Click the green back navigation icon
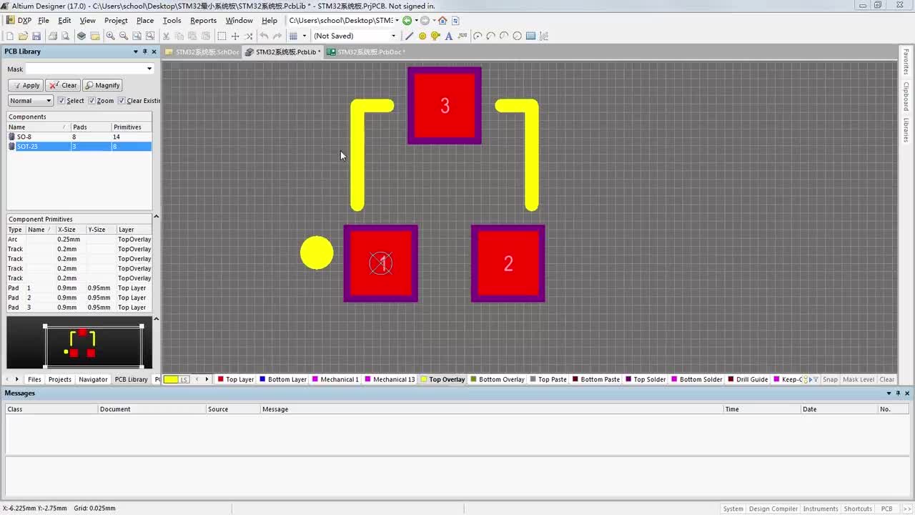This screenshot has height=515, width=915. [407, 21]
